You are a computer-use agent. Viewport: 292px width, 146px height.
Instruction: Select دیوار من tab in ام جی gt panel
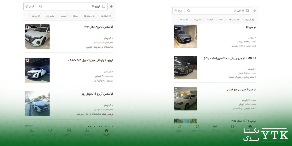(x=180, y=128)
